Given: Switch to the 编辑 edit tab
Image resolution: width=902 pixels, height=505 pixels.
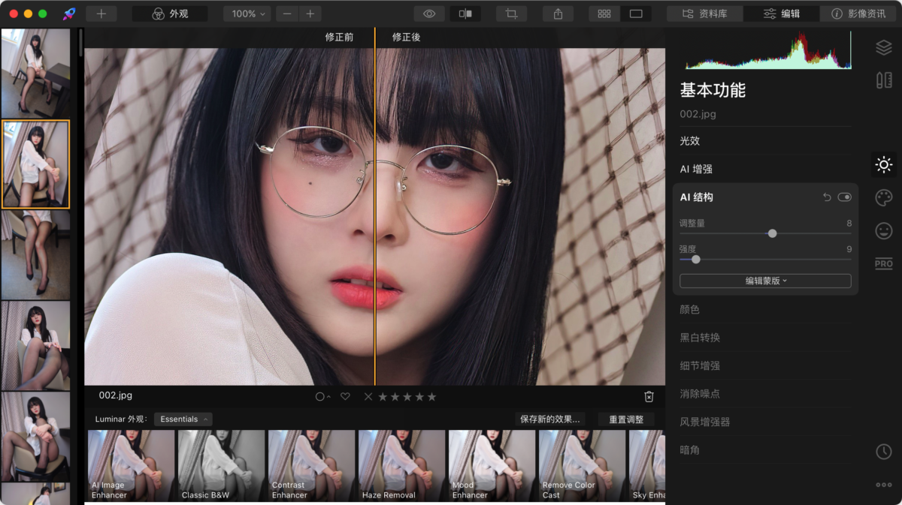Looking at the screenshot, I should coord(781,14).
